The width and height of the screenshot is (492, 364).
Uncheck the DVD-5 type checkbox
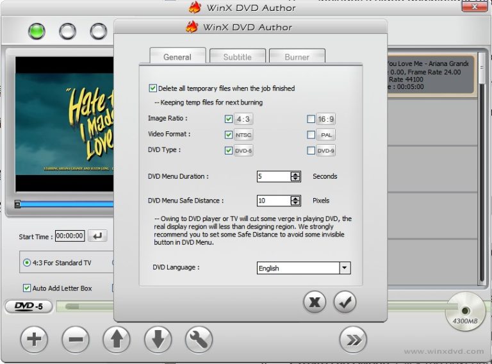click(x=229, y=151)
